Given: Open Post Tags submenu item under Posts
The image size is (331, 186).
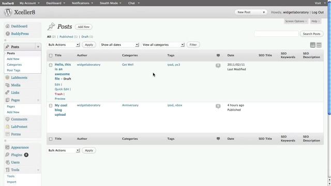Looking at the screenshot, I should coord(13,70).
